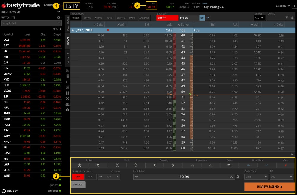Widen the width with the diverging arrows icon
Image resolution: width=297 pixels, height=195 pixels.
[136, 165]
